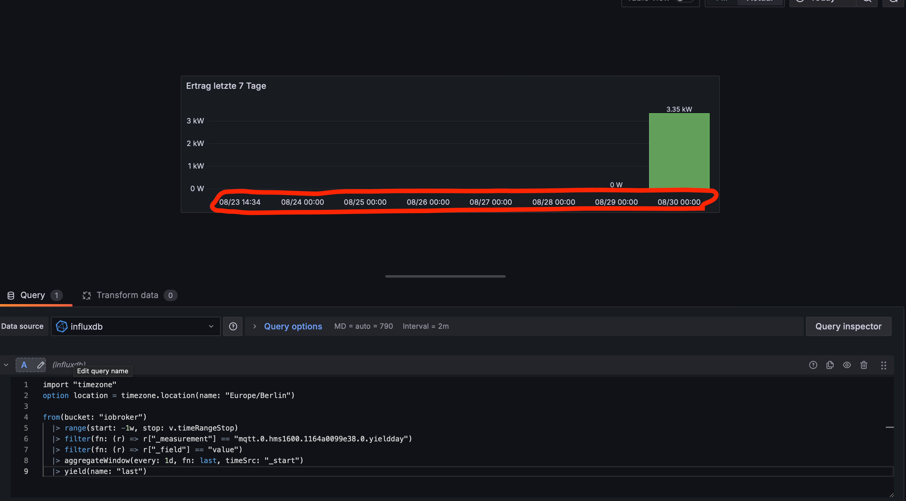Click the query letter A label
Viewport: 906px width, 501px height.
24,365
